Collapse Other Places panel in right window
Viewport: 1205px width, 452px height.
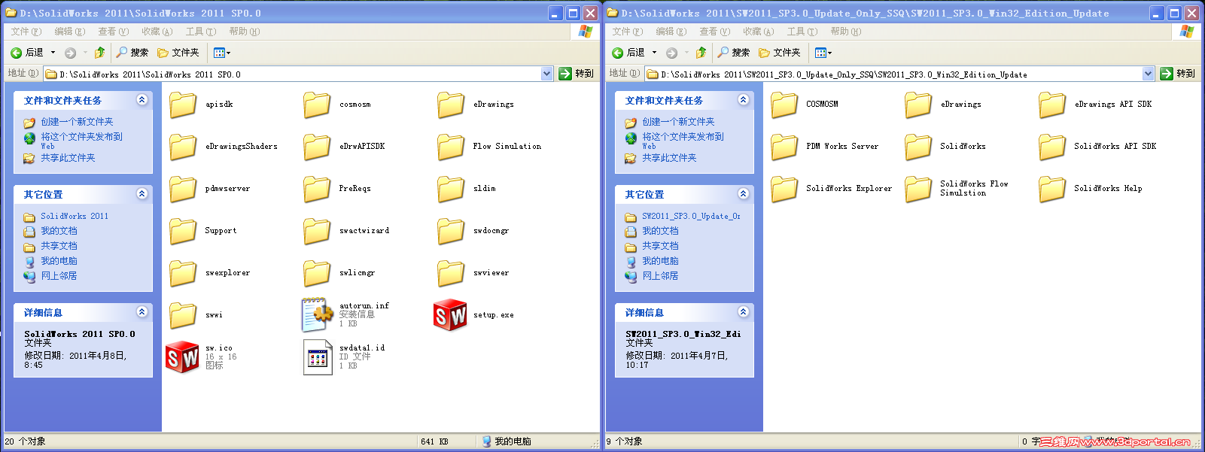tap(743, 194)
